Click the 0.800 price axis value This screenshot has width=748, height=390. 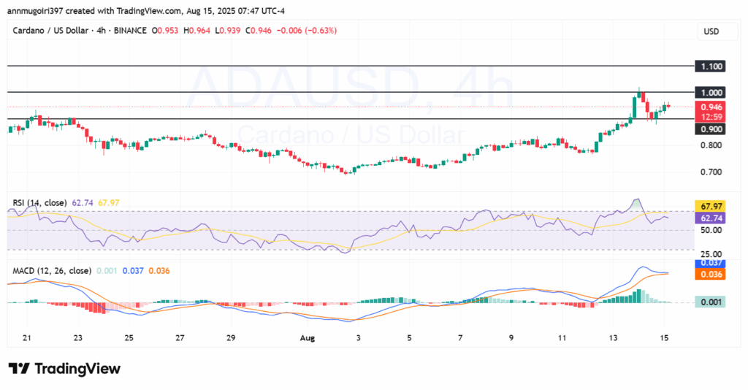point(711,145)
